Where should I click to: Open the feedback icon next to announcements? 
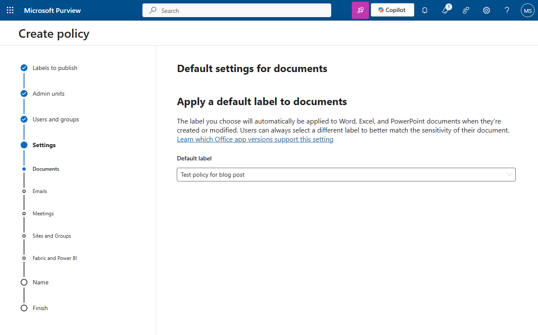point(465,10)
